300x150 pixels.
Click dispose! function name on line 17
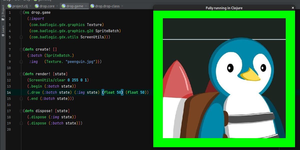click(44, 111)
